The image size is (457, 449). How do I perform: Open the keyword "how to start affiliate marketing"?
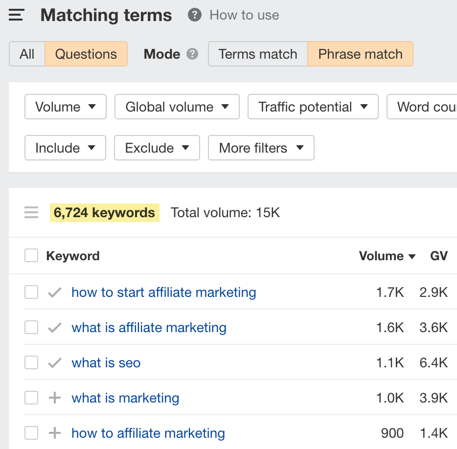tap(164, 292)
